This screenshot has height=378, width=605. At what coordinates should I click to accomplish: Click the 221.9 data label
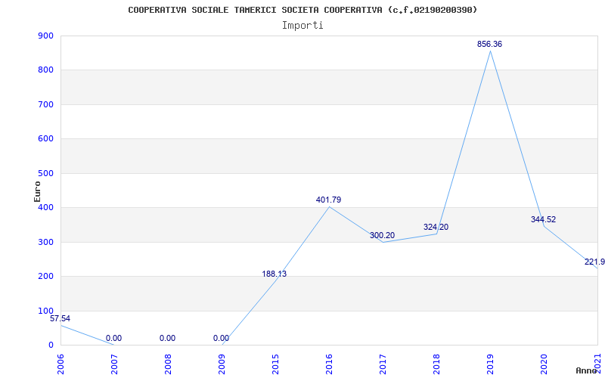(594, 262)
